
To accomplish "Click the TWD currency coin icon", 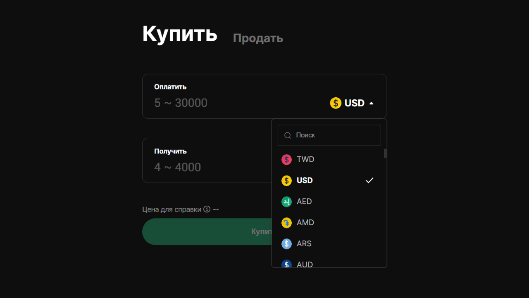I will (286, 160).
